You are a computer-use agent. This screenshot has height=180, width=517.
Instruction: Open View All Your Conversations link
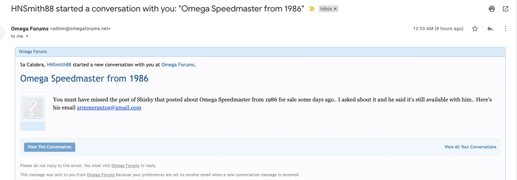pyautogui.click(x=470, y=147)
